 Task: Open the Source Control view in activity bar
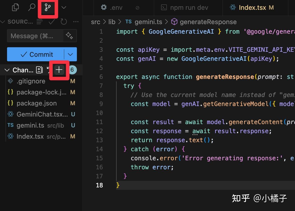48,7
